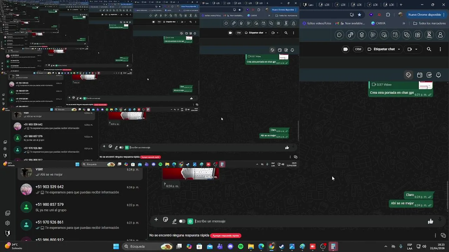Click full-size Agregar respuesta rápida button

[x=226, y=236]
